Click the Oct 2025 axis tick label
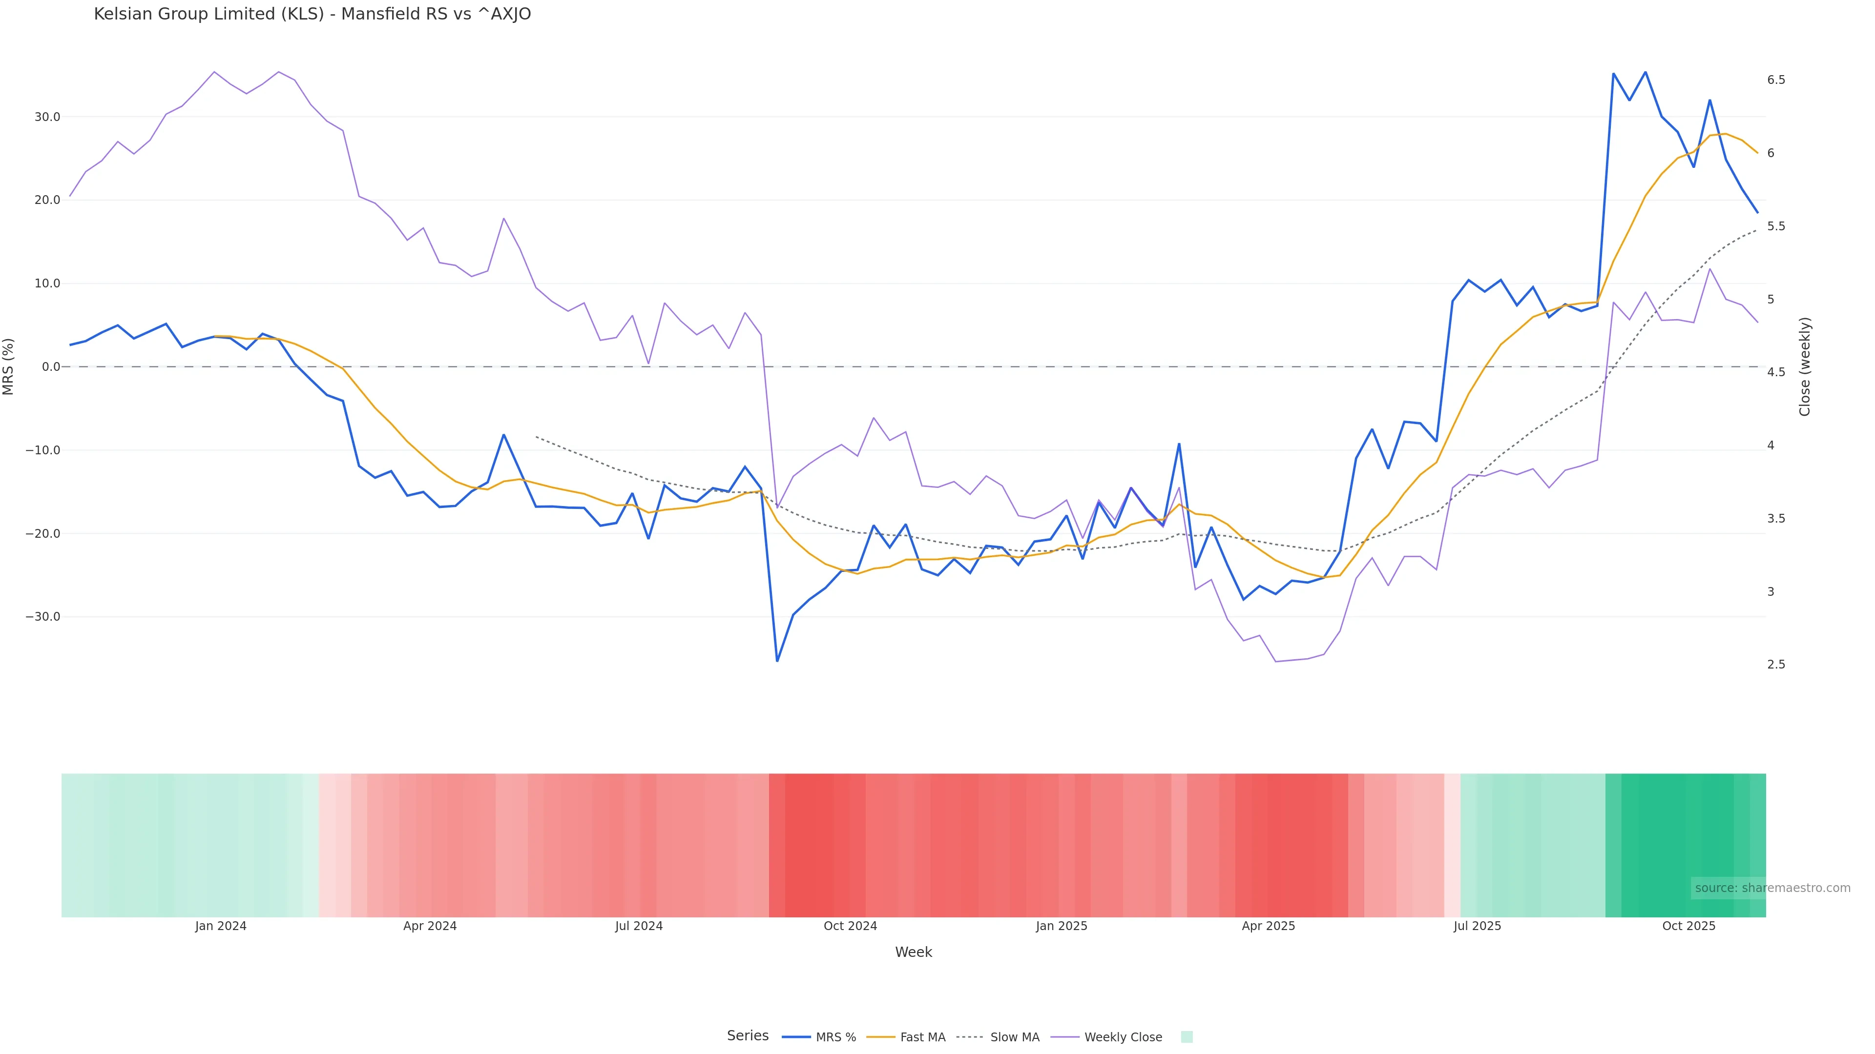The image size is (1875, 1054). [1688, 927]
